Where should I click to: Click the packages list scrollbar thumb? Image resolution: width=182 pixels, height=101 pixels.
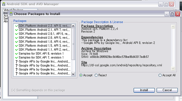73,44
